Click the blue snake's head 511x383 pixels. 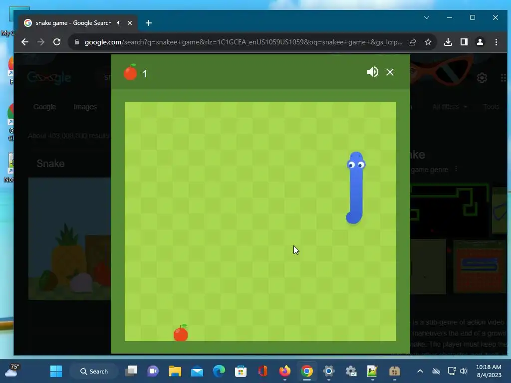coord(356,162)
